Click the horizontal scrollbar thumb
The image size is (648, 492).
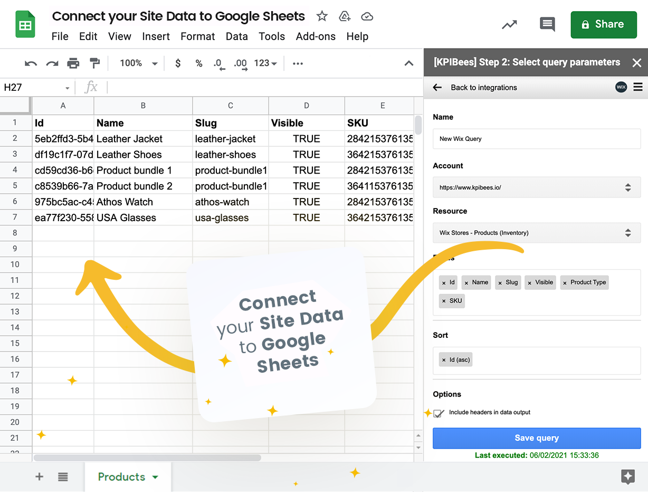(147, 458)
